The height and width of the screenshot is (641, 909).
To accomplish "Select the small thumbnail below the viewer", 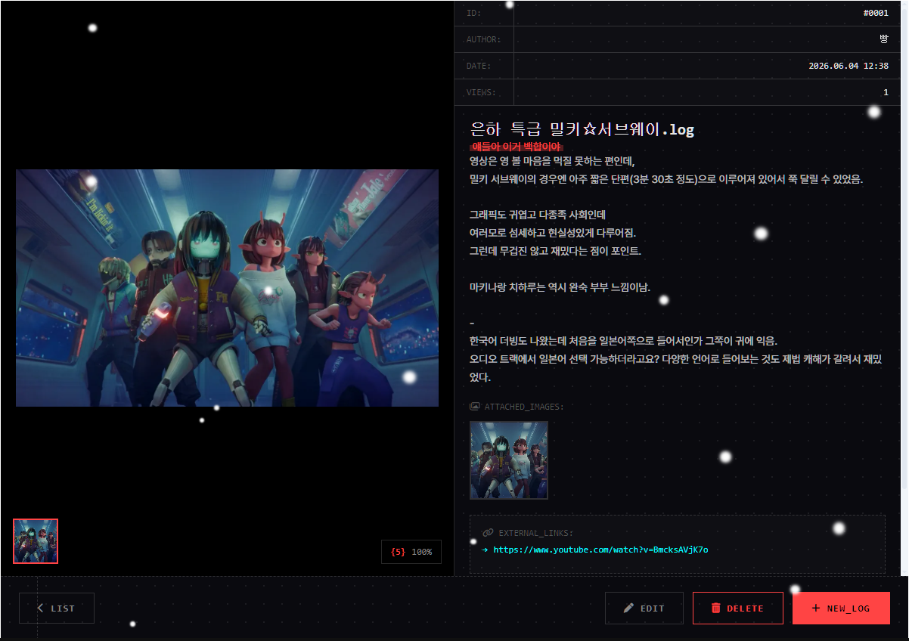I will point(36,541).
